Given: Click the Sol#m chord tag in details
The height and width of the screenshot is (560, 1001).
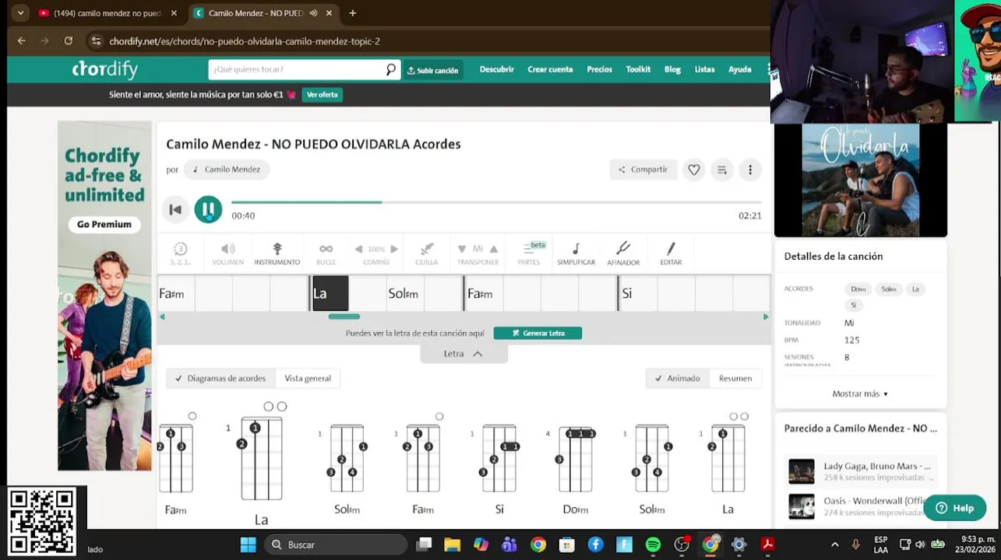Looking at the screenshot, I should point(889,289).
